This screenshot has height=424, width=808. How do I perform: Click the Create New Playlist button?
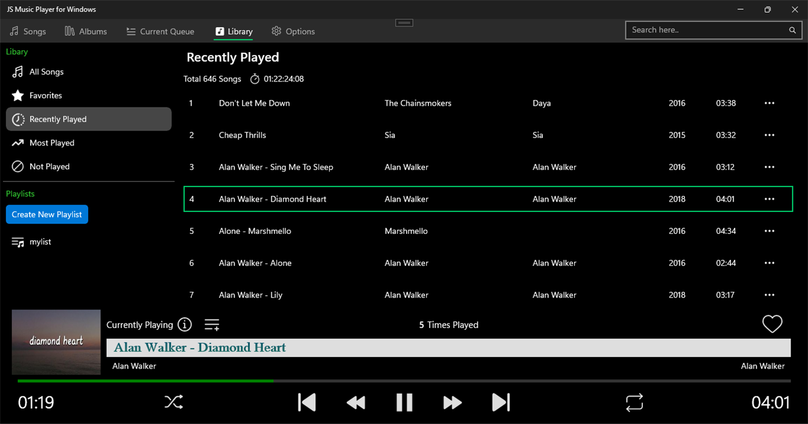47,214
